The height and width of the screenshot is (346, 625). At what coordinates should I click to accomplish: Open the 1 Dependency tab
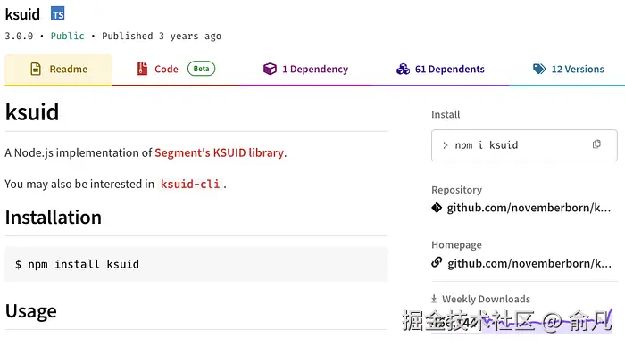[305, 70]
